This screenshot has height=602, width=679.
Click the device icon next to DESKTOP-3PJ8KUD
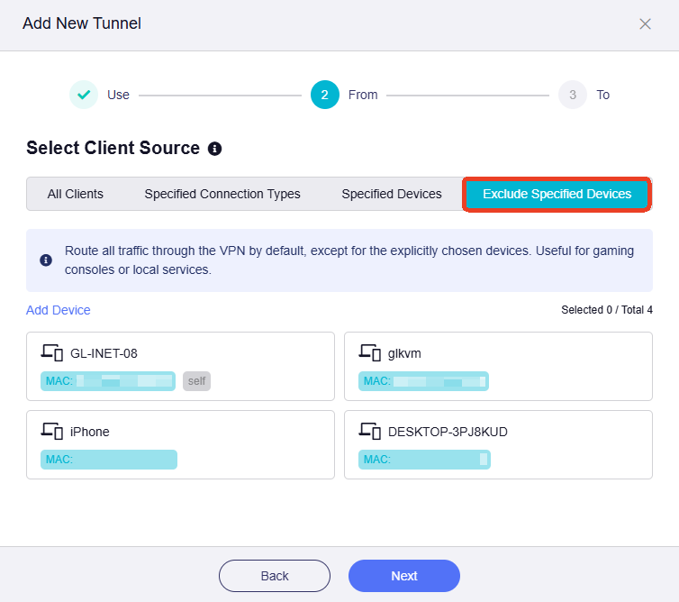coord(369,431)
